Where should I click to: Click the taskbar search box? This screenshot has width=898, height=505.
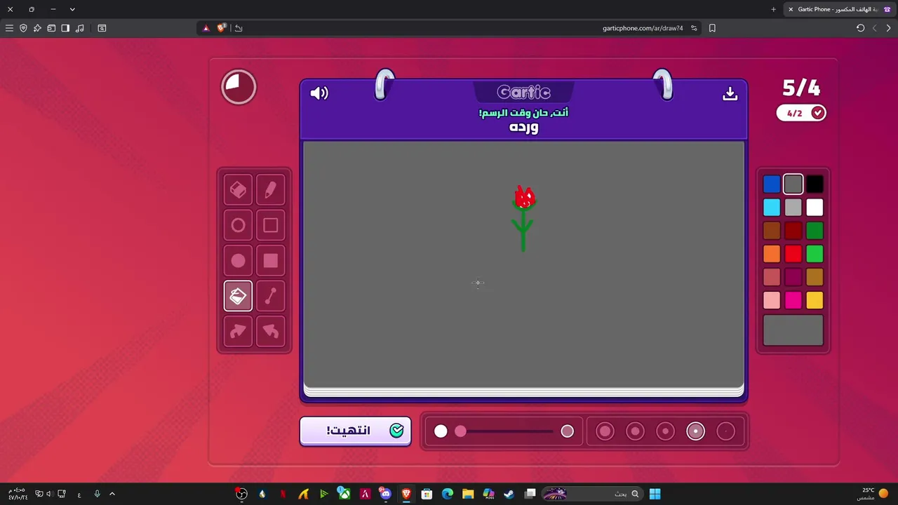(x=594, y=494)
